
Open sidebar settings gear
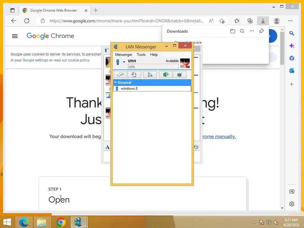pyautogui.click(x=292, y=204)
